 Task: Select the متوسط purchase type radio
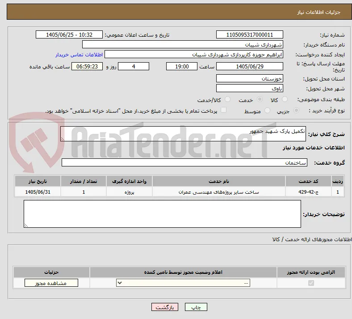coord(267,111)
